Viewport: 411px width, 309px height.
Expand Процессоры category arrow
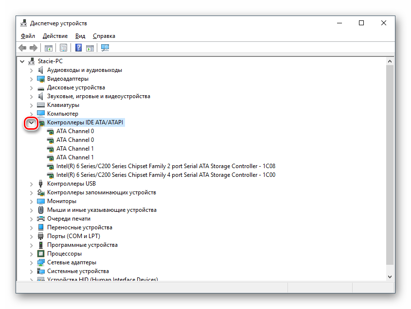pyautogui.click(x=32, y=254)
